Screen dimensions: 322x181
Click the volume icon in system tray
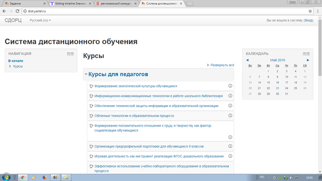291,177
